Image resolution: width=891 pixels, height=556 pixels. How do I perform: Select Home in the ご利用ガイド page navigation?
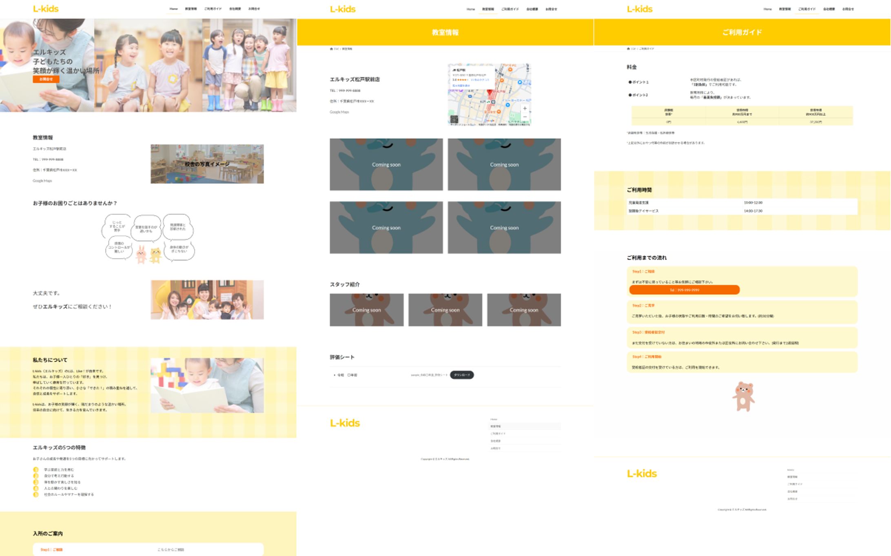(x=768, y=9)
